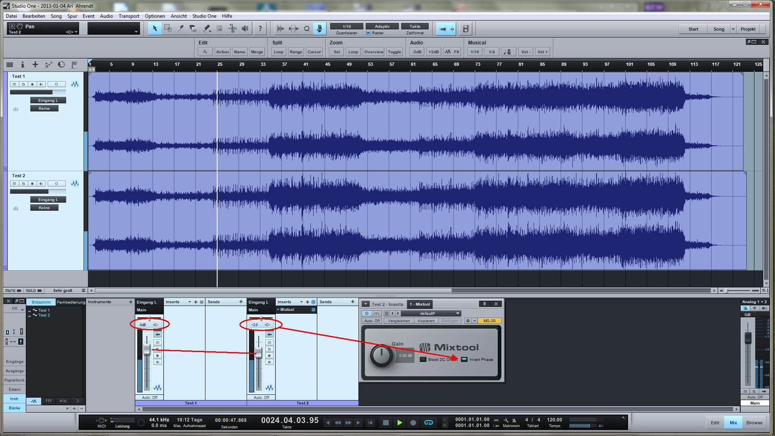Screen dimensions: 775x436
Task: Click the video player film icon
Action: (x=465, y=29)
